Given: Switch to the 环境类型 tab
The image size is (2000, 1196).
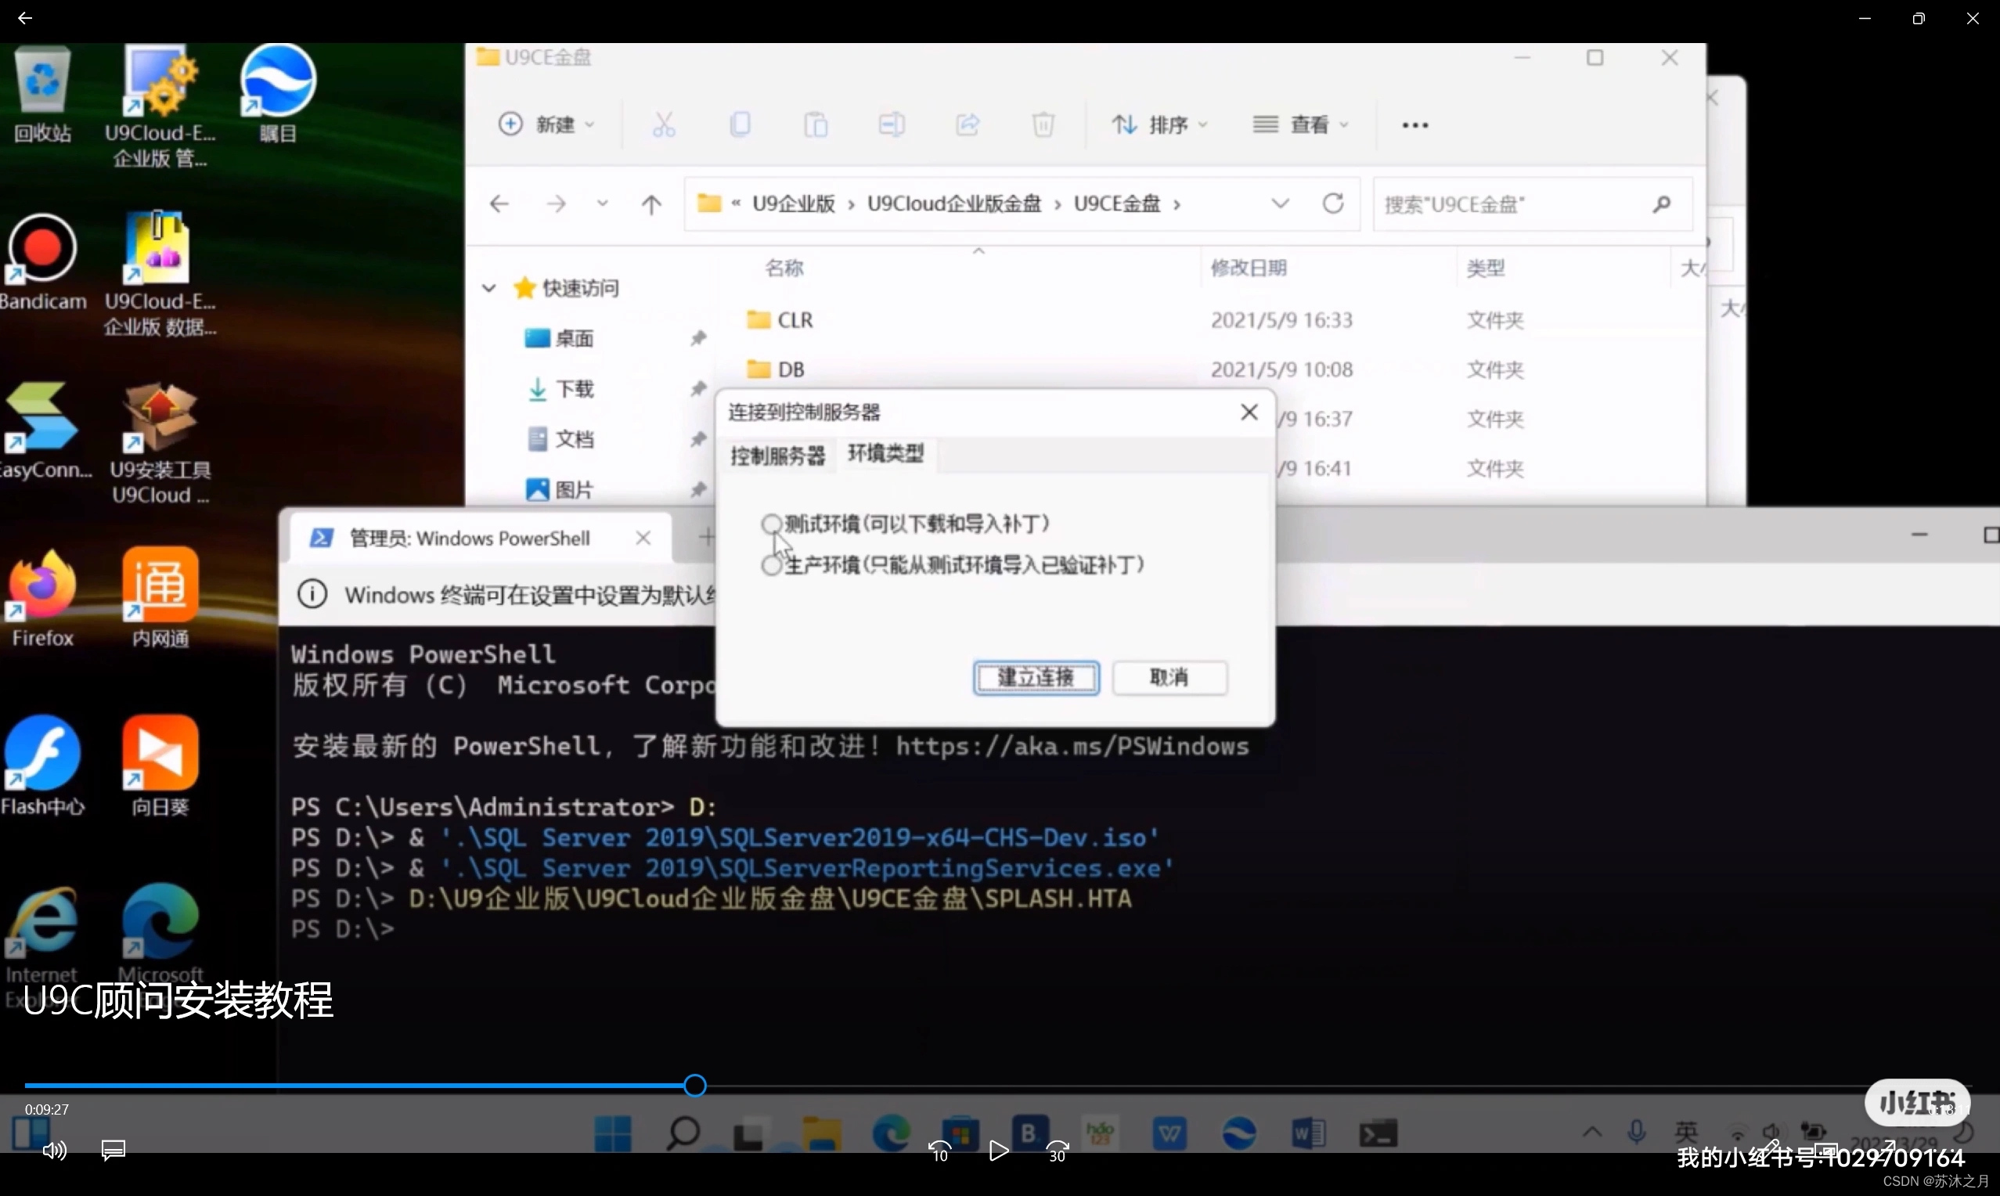Looking at the screenshot, I should (x=885, y=454).
